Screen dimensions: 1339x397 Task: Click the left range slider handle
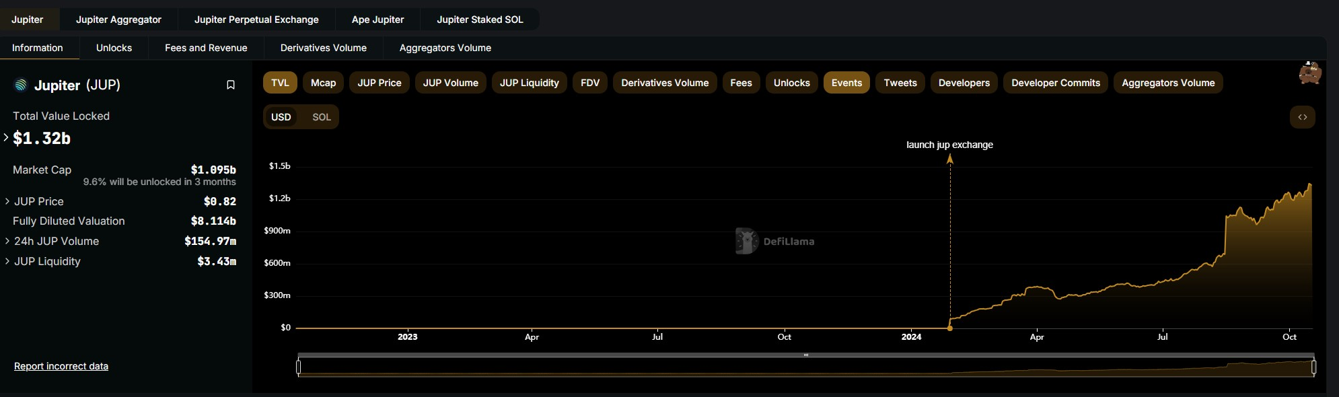pyautogui.click(x=299, y=367)
